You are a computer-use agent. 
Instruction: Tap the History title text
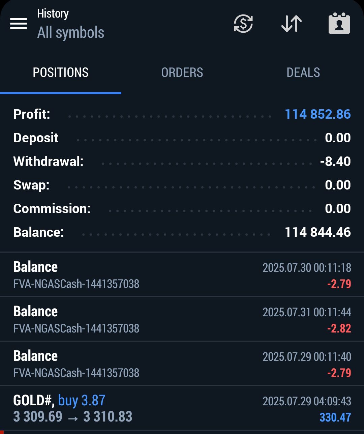click(53, 13)
